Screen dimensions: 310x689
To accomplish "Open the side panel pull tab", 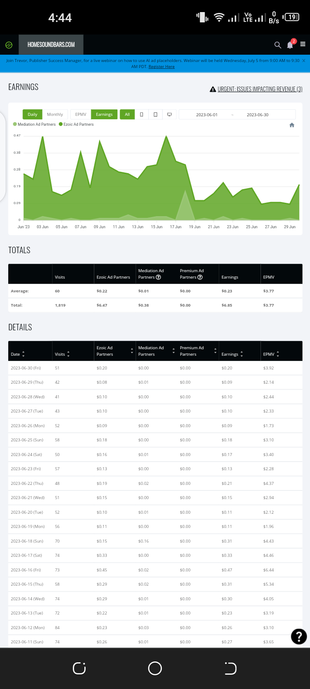I will pyautogui.click(x=2, y=157).
